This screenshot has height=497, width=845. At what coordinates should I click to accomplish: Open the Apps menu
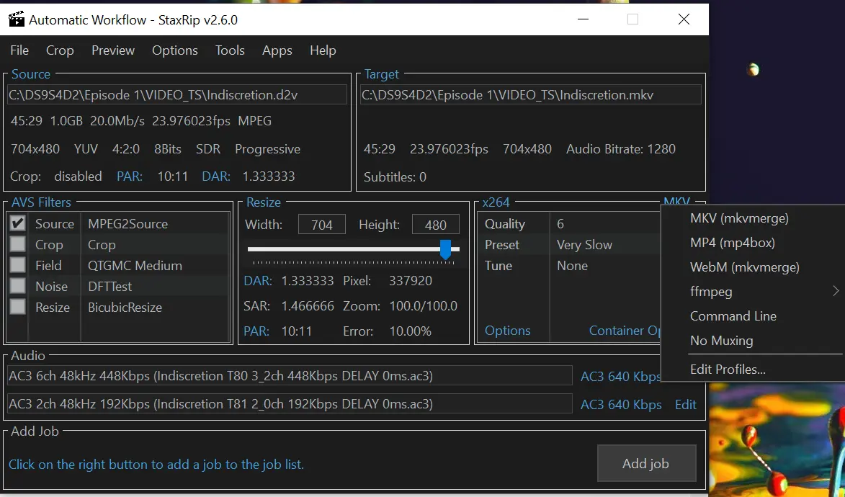[x=277, y=50]
